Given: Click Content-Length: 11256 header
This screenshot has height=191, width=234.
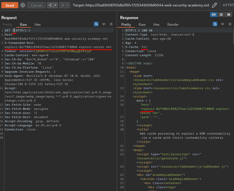Looking at the screenshot, I should pos(144,55).
